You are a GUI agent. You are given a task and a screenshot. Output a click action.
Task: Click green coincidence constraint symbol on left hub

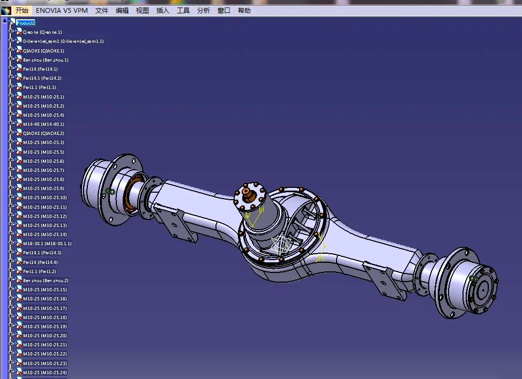point(110,192)
